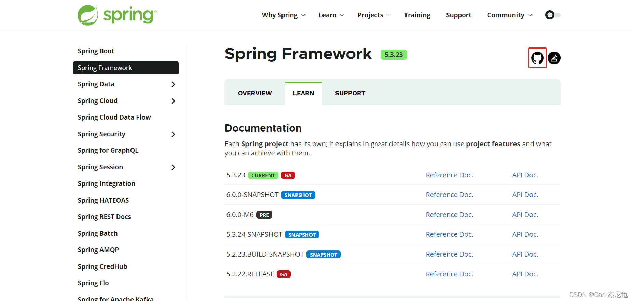Open Reference Doc. for 6.0.0-SNAPSHOT
This screenshot has width=633, height=301.
pos(449,195)
